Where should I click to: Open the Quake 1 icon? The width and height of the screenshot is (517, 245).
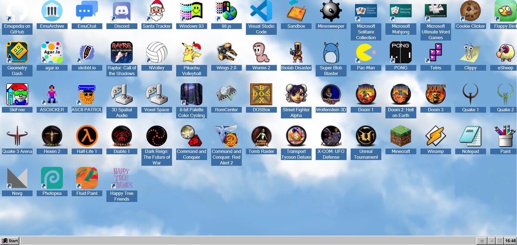(x=470, y=94)
